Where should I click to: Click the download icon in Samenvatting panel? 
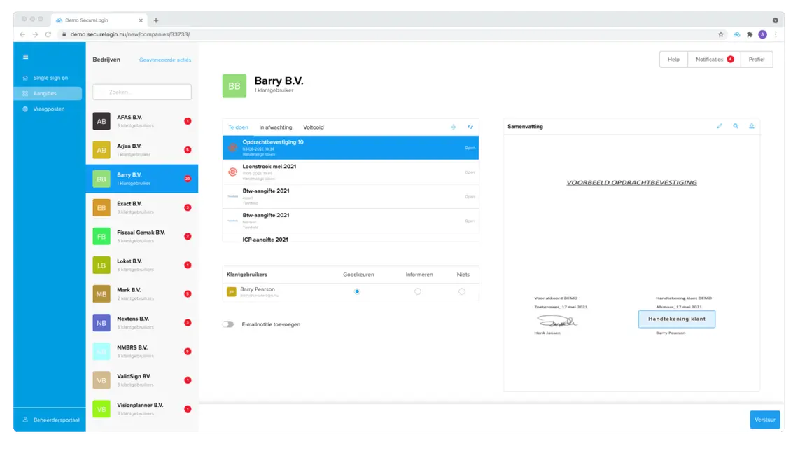click(x=752, y=127)
